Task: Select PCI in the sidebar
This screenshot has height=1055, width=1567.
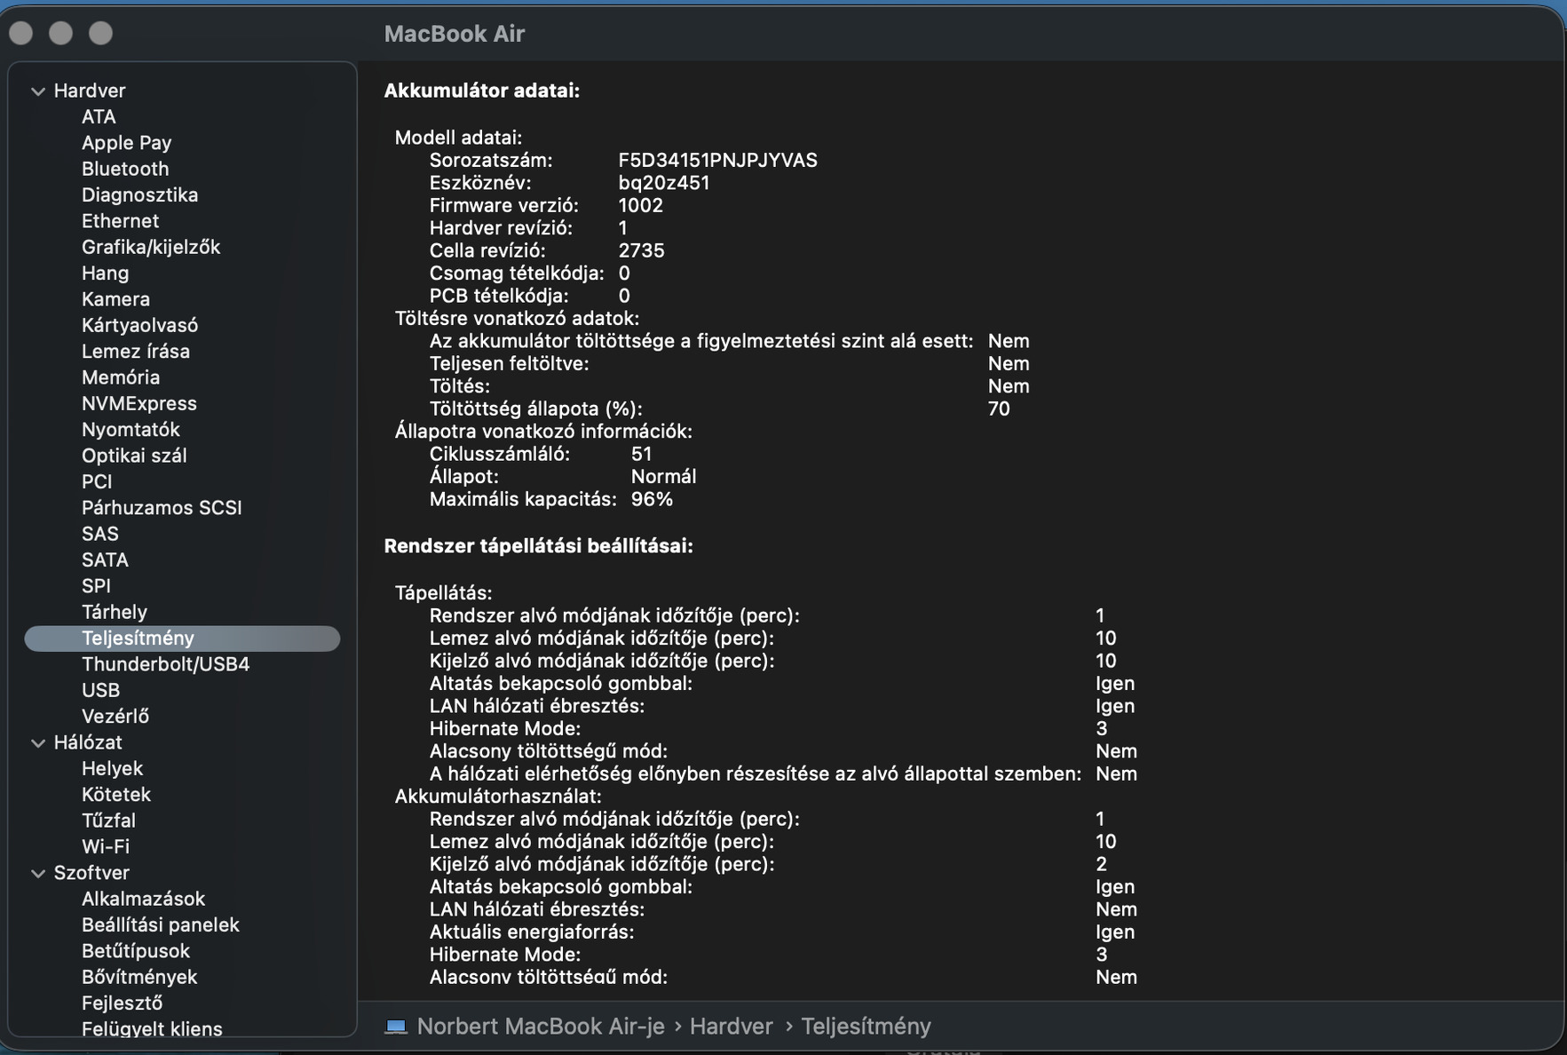Action: (x=97, y=481)
